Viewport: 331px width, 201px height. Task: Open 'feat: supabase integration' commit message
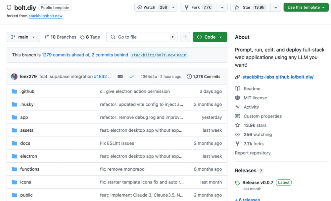pyautogui.click(x=66, y=77)
